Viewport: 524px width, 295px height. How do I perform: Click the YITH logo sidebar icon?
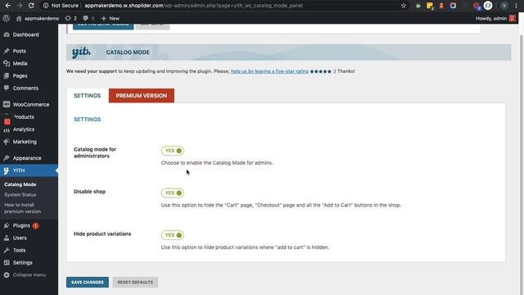7,170
